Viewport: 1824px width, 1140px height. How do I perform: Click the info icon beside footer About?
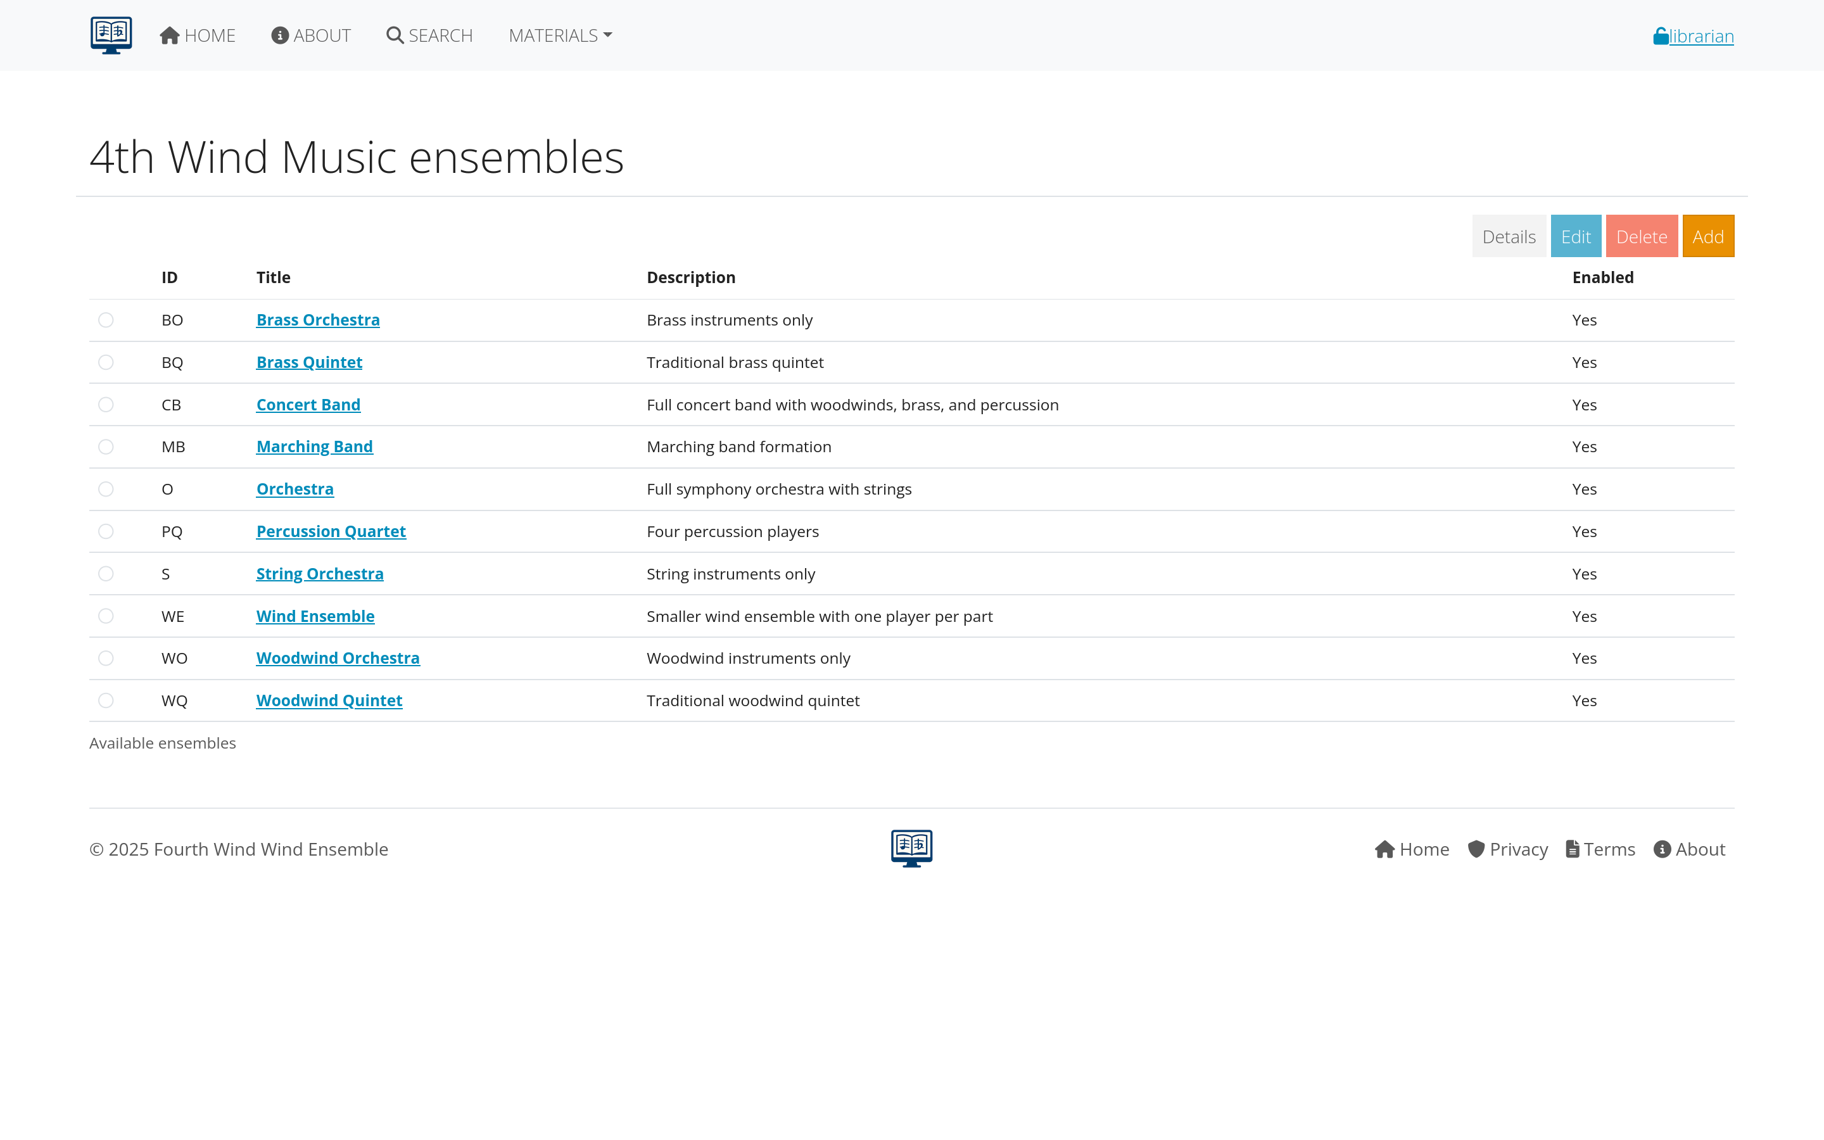pyautogui.click(x=1662, y=849)
